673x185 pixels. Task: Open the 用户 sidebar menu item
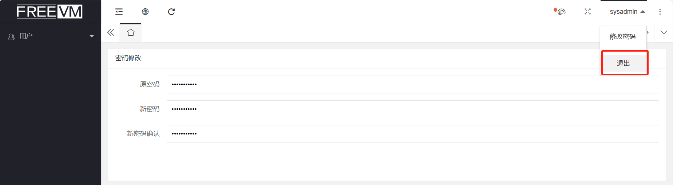51,36
